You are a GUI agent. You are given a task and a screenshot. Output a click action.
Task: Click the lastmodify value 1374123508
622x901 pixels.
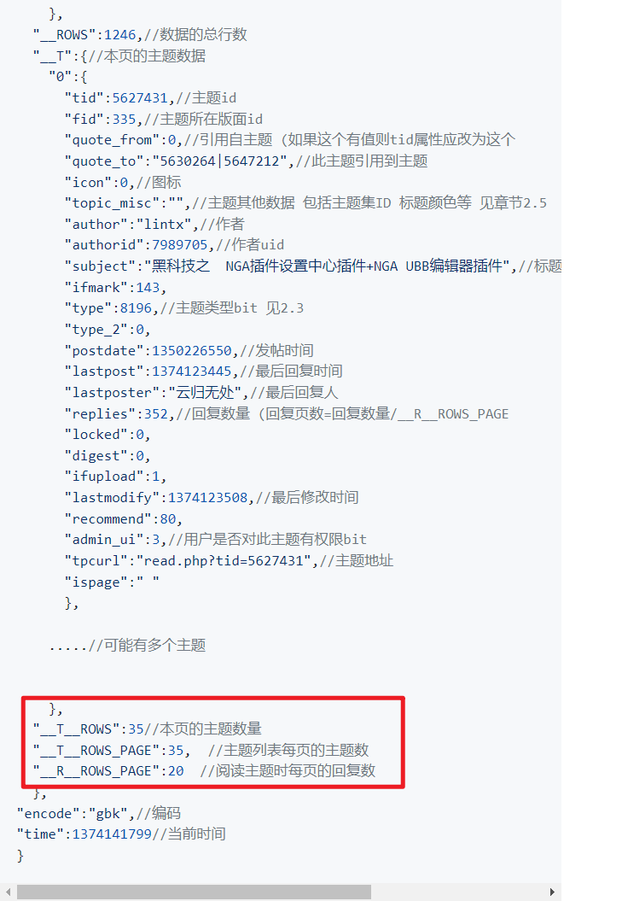click(x=207, y=498)
